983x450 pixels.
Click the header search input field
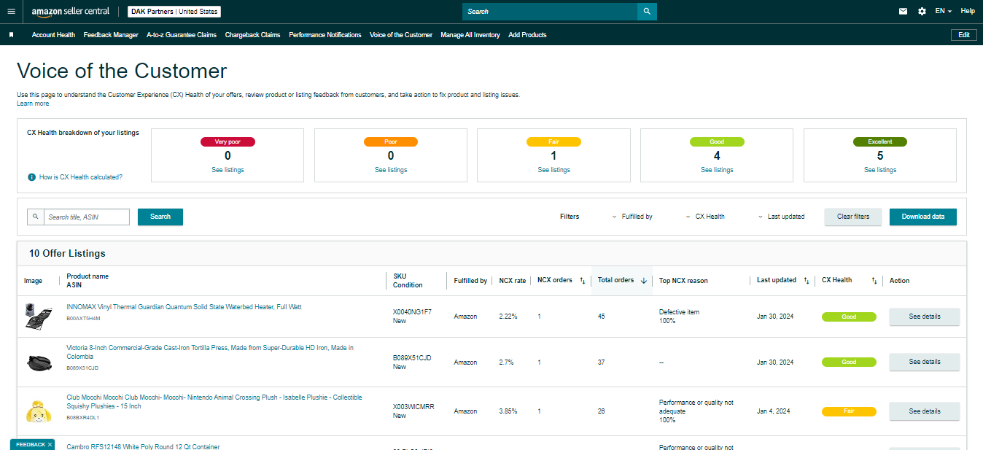pyautogui.click(x=550, y=12)
